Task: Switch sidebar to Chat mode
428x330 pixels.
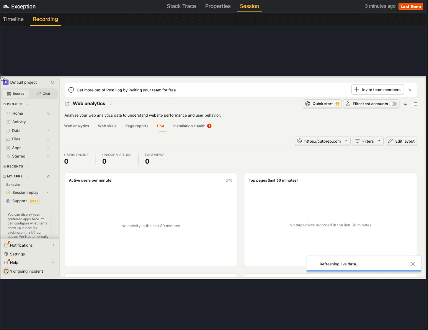Action: 44,94
